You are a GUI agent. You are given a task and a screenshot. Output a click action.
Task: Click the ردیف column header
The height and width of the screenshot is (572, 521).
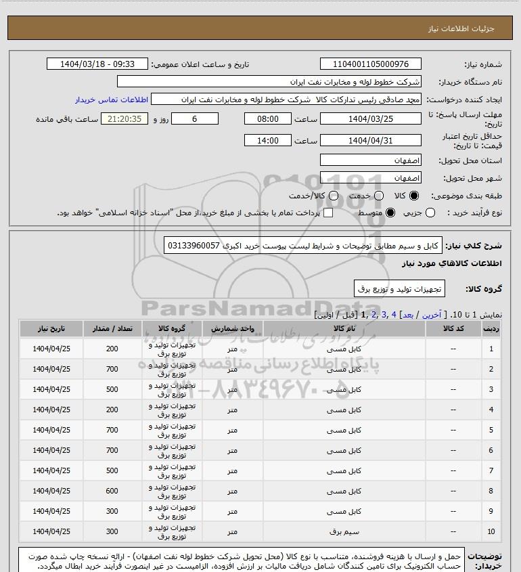(x=491, y=328)
